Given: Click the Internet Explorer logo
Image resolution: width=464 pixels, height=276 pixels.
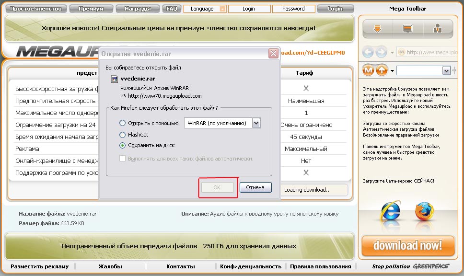Looking at the screenshot, I should click(x=391, y=211).
